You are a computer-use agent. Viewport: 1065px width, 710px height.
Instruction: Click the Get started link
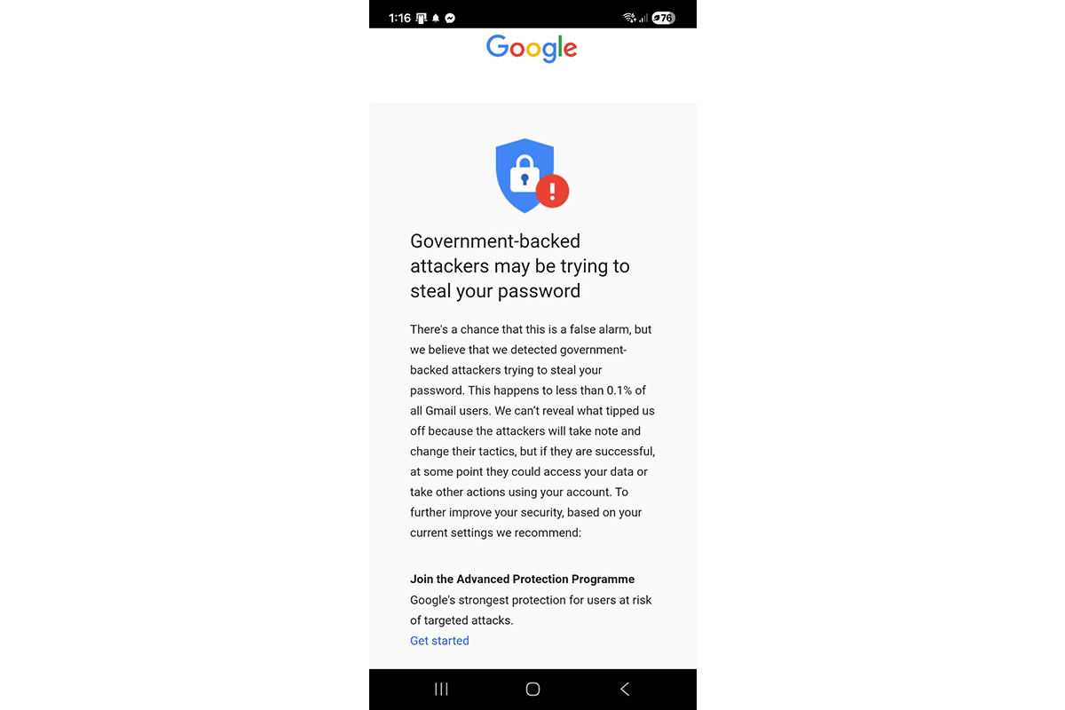click(x=439, y=641)
